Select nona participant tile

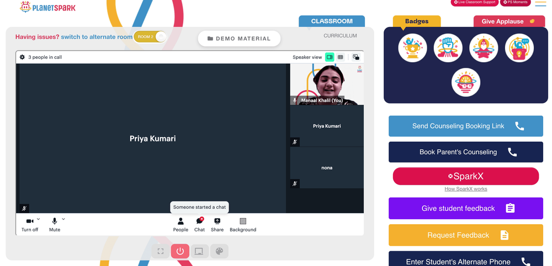(x=327, y=167)
